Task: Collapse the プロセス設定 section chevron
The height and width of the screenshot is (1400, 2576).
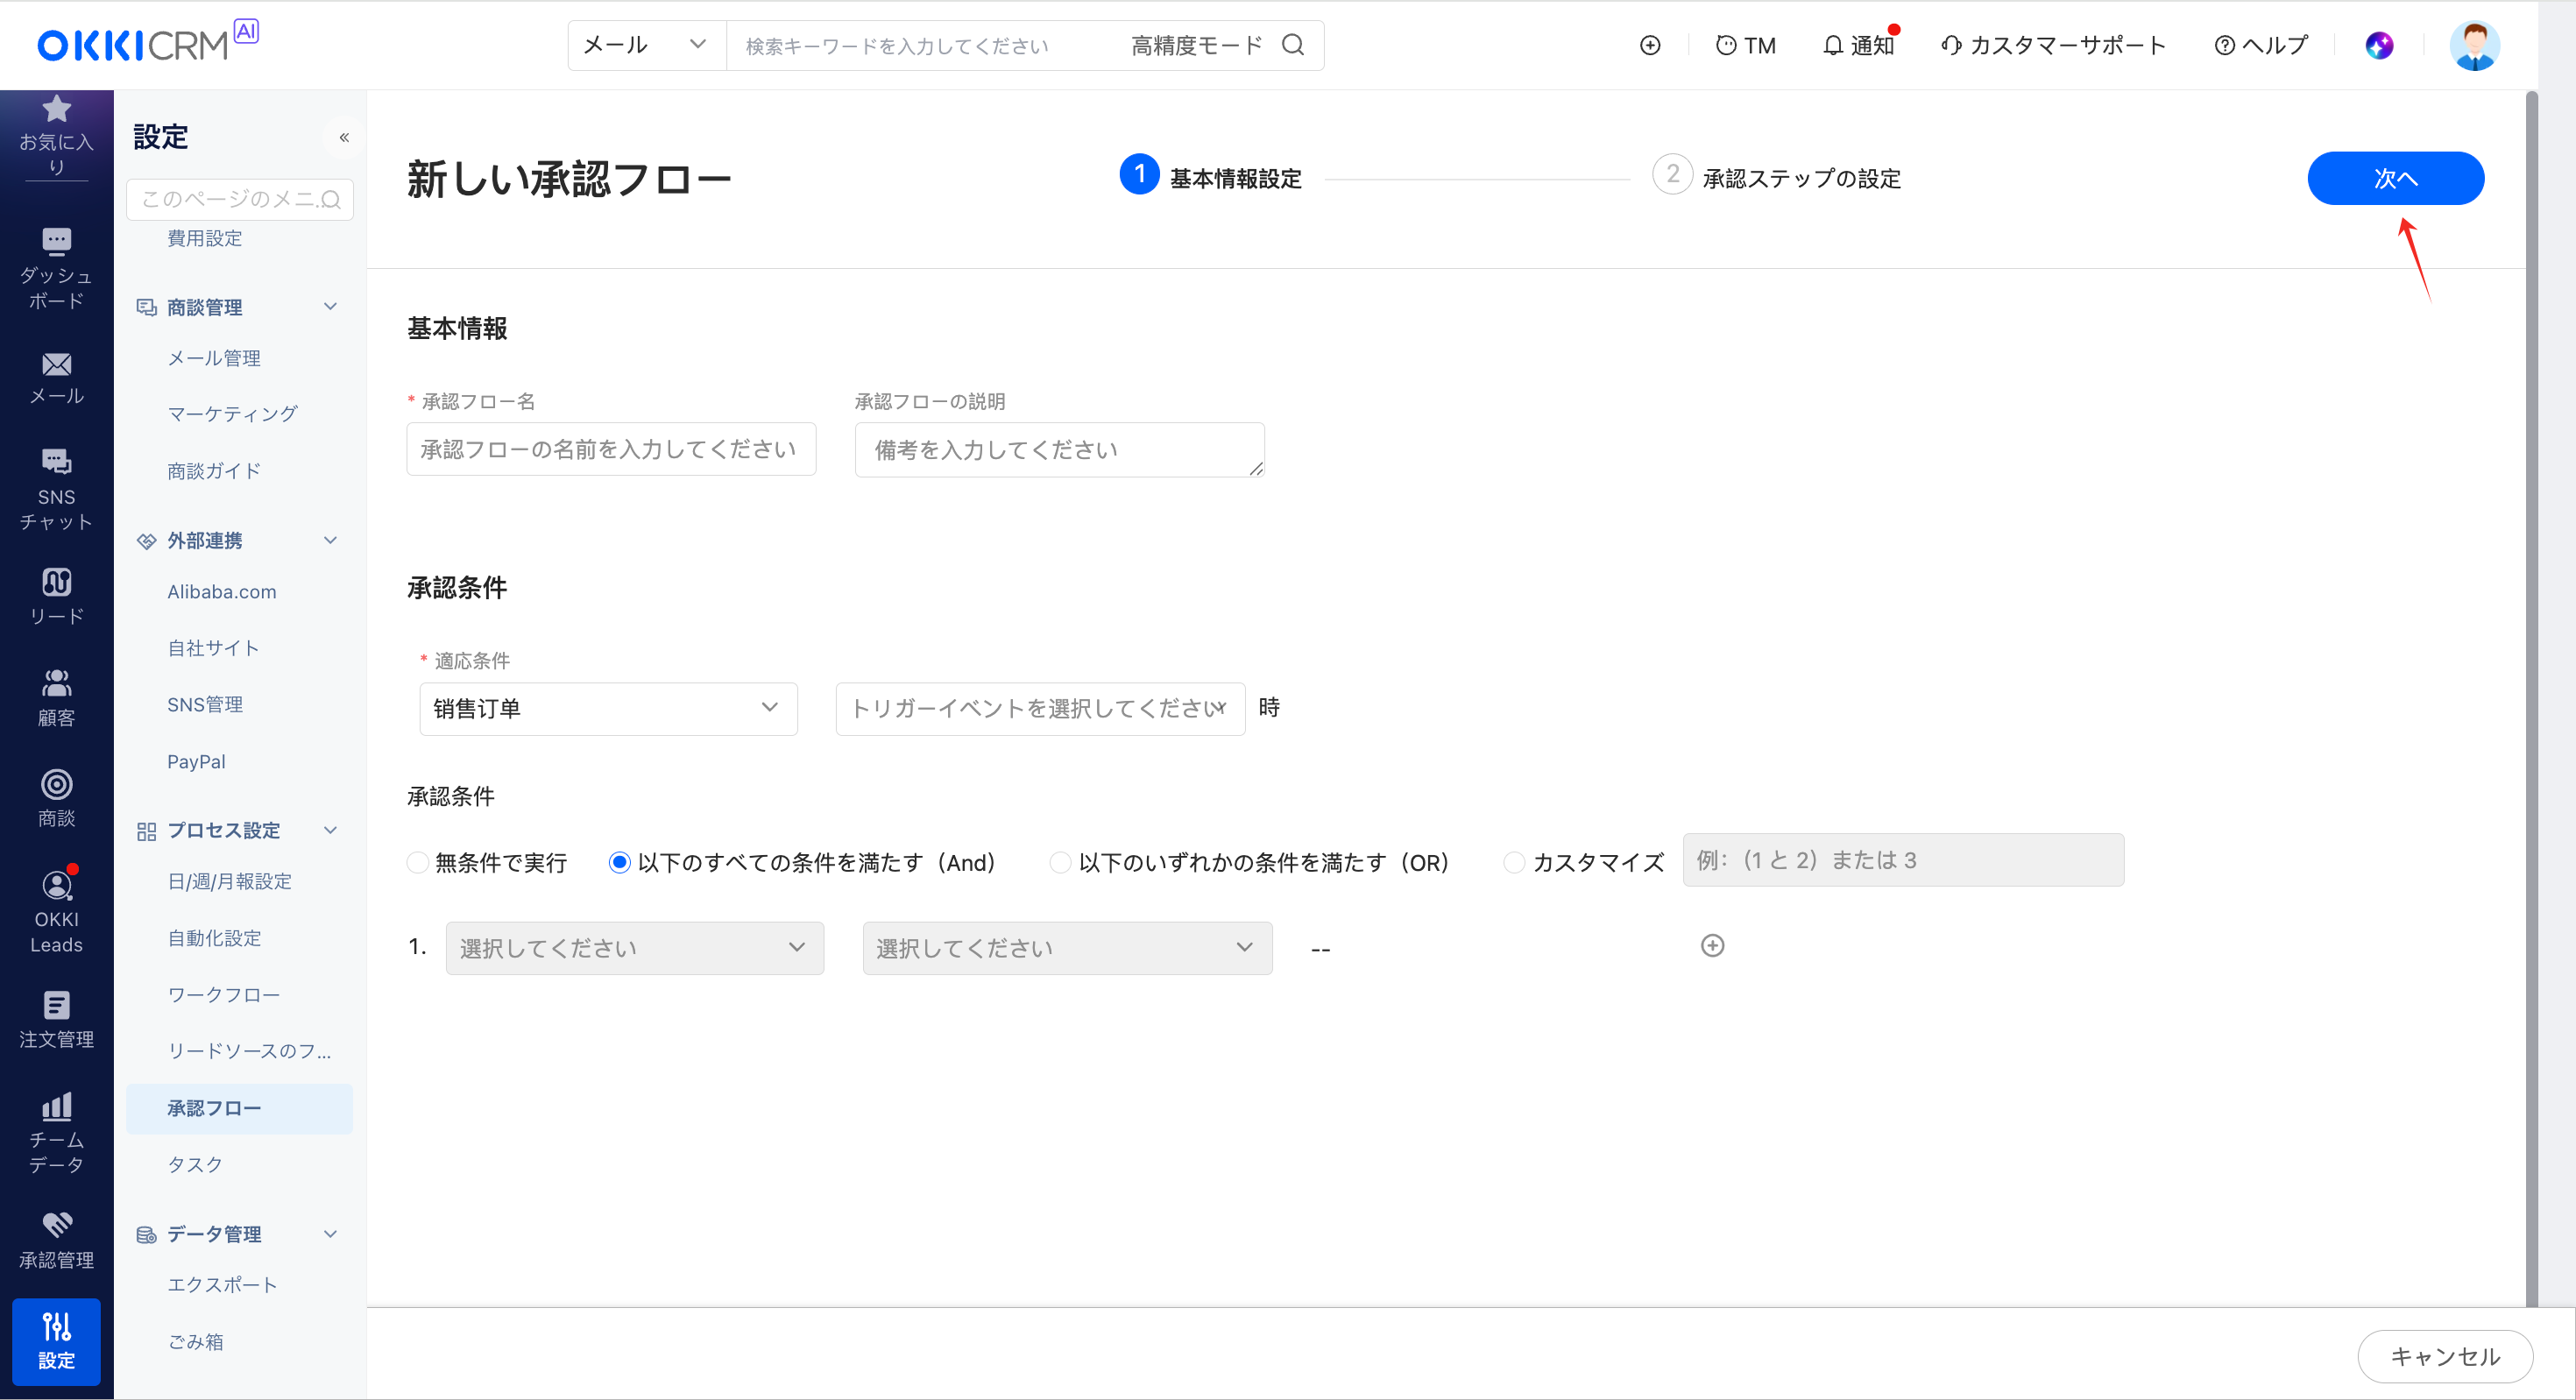Action: [330, 831]
